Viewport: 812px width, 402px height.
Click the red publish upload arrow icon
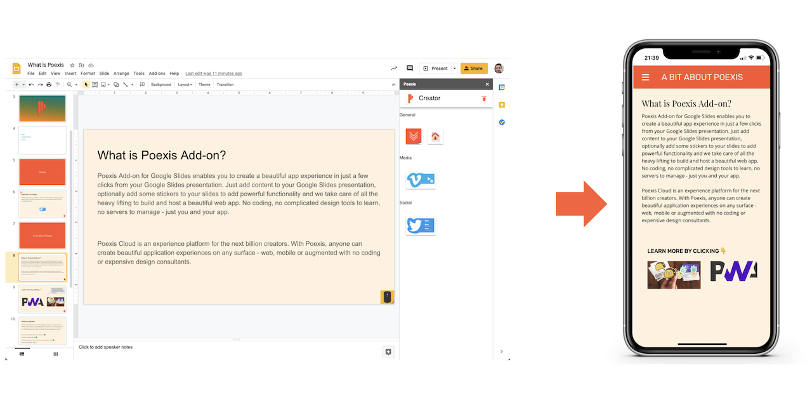pyautogui.click(x=484, y=98)
